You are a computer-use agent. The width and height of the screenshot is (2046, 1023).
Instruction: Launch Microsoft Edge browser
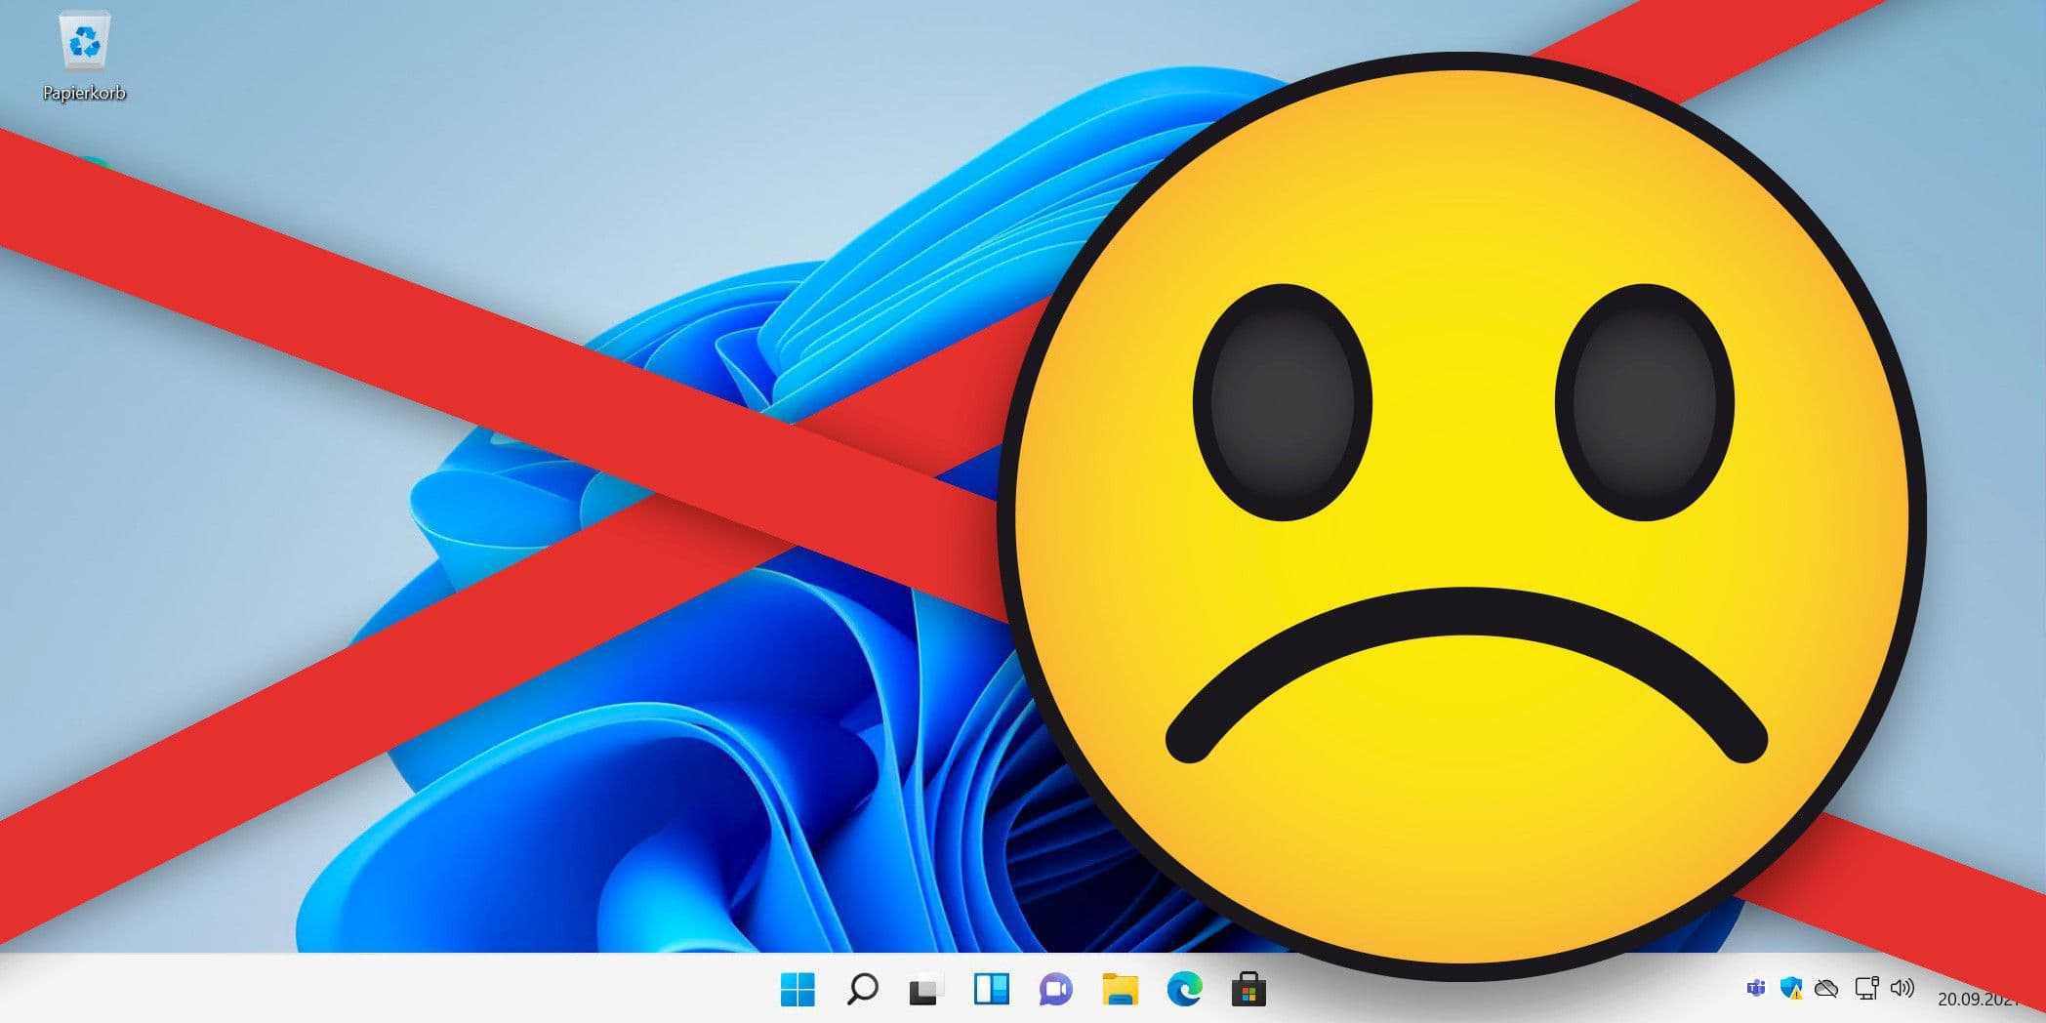(x=1185, y=990)
